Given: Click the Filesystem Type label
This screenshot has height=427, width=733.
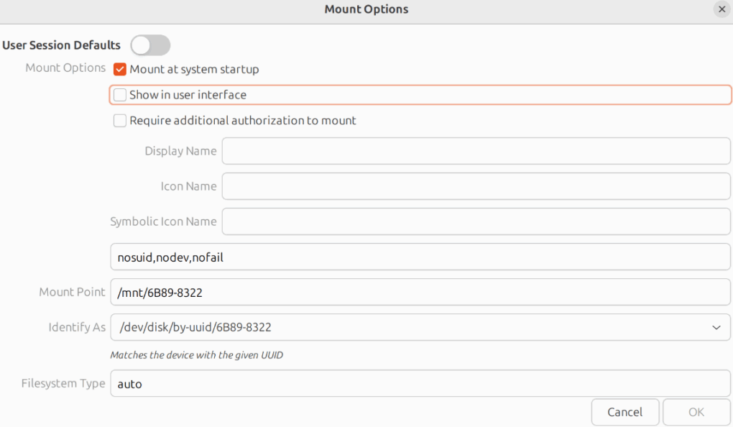Looking at the screenshot, I should point(63,384).
